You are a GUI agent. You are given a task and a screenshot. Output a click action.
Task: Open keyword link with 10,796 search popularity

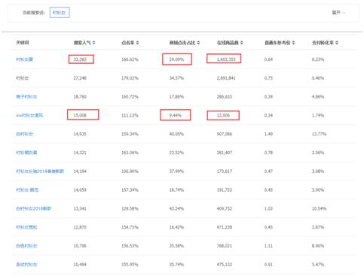26,246
